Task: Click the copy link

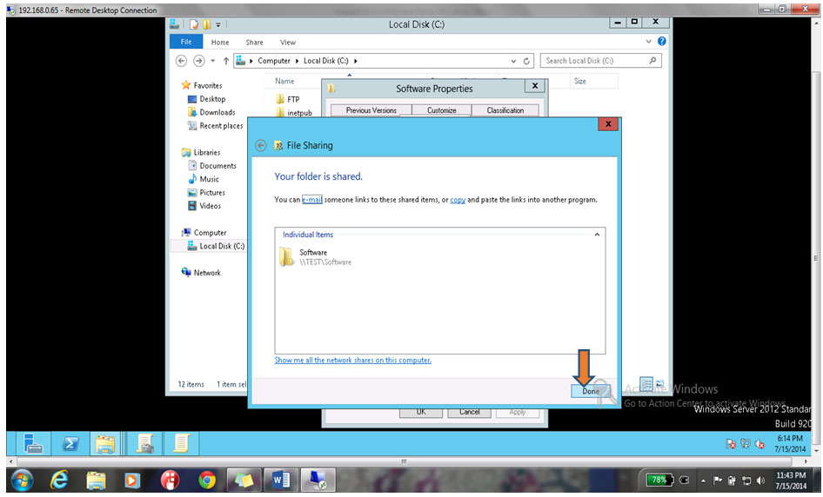Action: (458, 200)
